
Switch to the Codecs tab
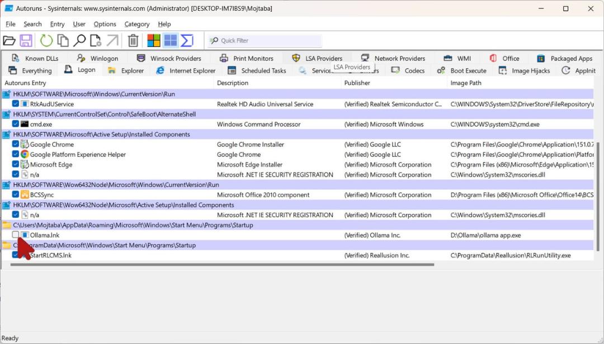pyautogui.click(x=408, y=70)
